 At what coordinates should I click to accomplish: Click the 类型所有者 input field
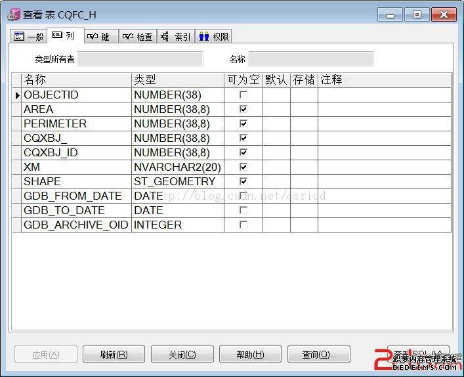[x=140, y=59]
